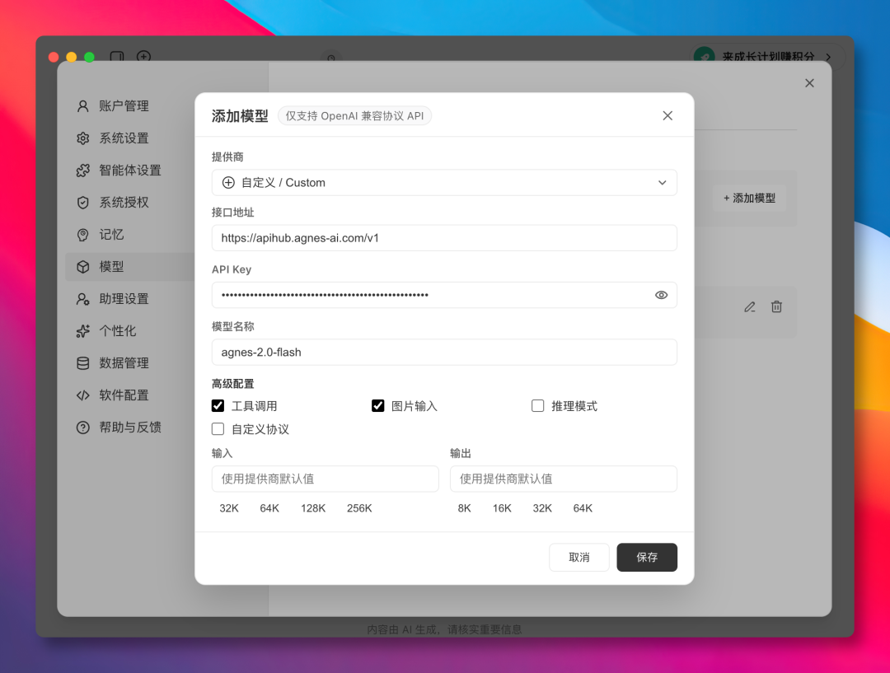This screenshot has width=890, height=673.
Task: Click the chevron arrow in provider dropdown
Action: coord(662,183)
